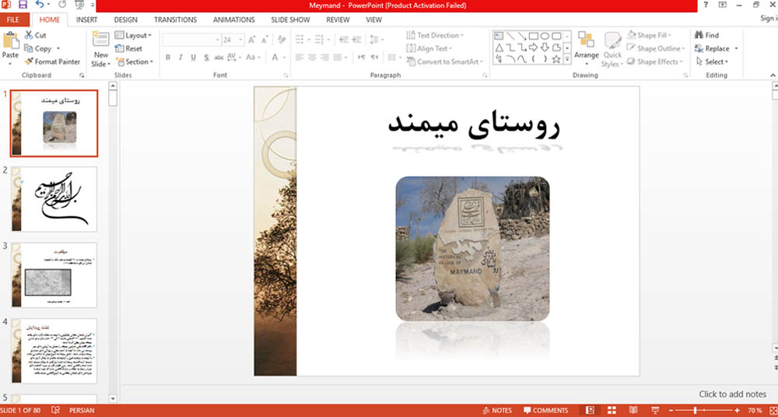
Task: Select the Format Painter brush
Action: pyautogui.click(x=29, y=61)
